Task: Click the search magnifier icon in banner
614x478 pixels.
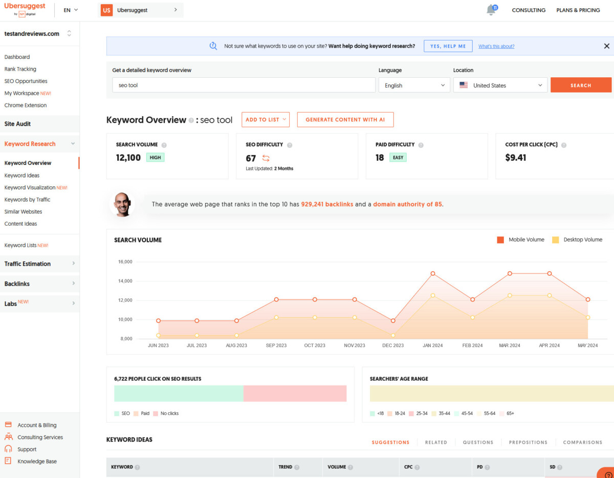Action: click(x=213, y=46)
